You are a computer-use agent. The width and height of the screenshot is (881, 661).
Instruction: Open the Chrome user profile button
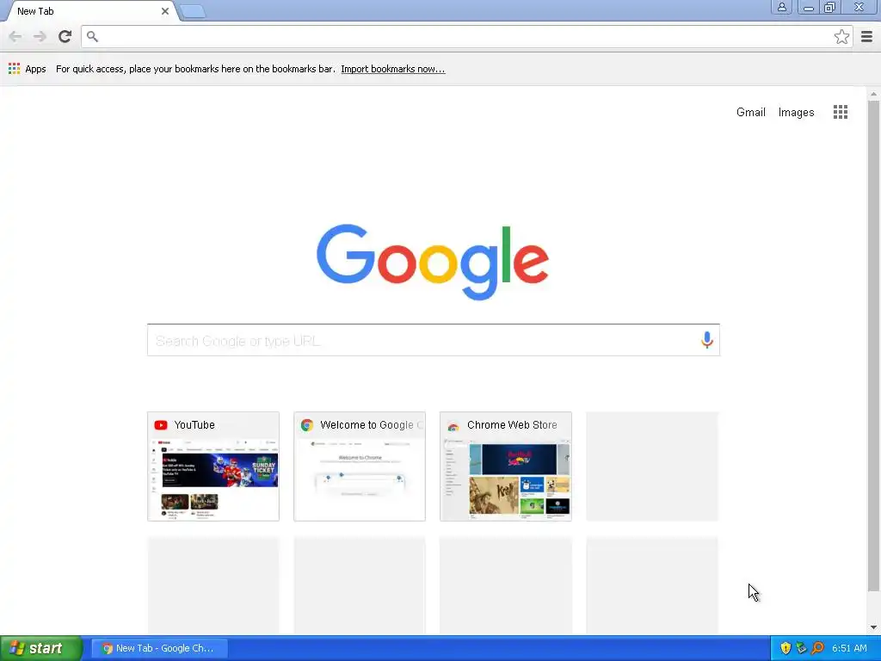781,7
